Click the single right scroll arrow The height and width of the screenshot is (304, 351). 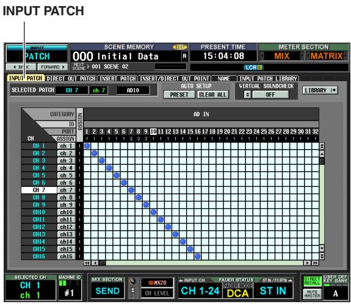click(307, 263)
